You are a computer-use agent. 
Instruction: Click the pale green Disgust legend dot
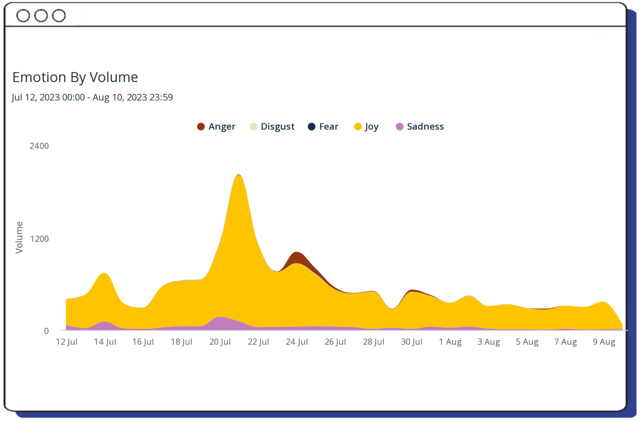tap(253, 127)
